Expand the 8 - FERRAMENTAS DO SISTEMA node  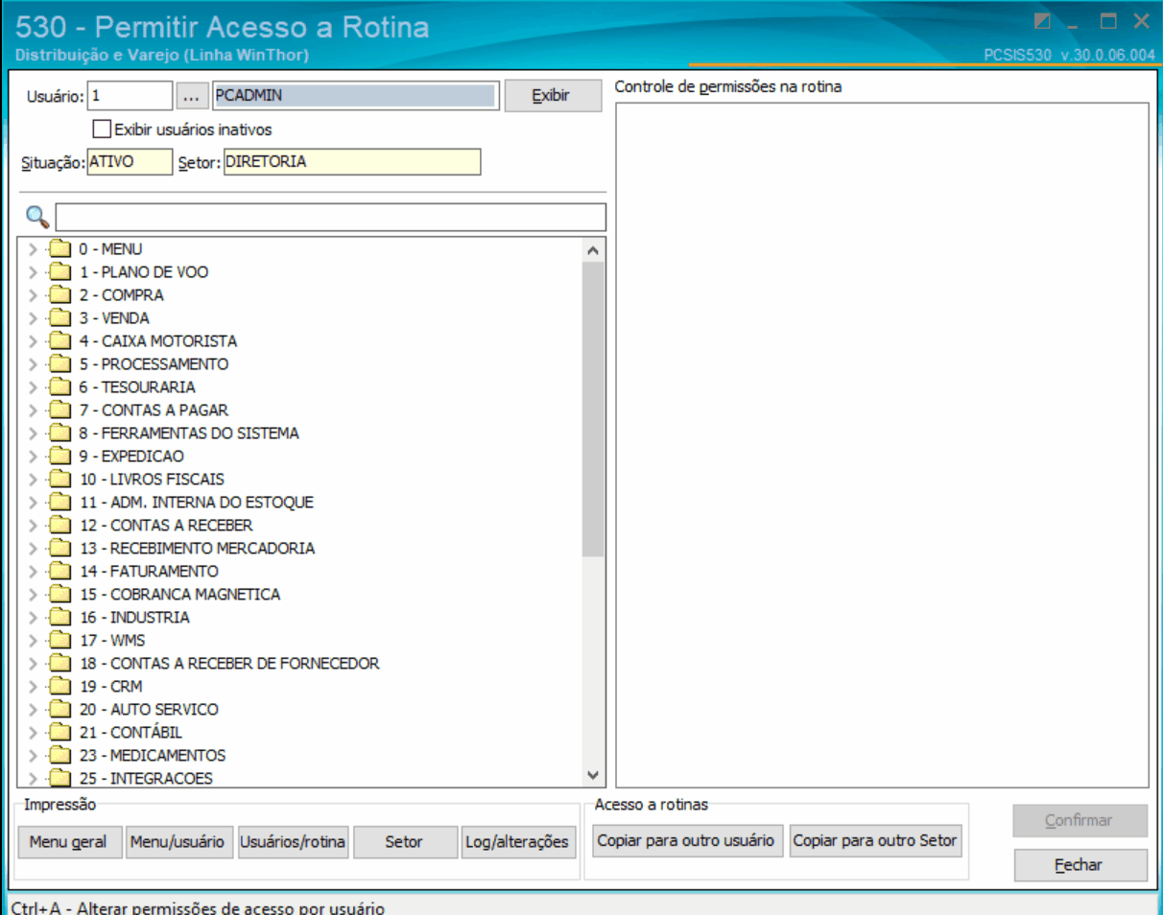click(34, 434)
